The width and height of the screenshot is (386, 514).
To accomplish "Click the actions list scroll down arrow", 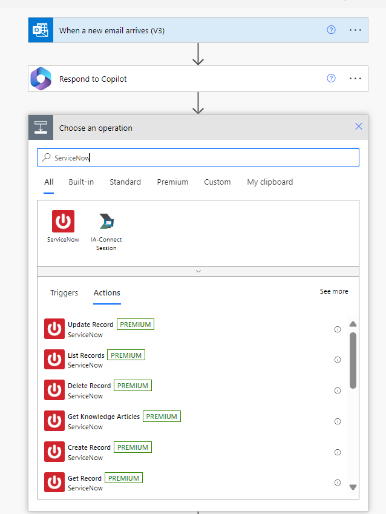I will click(x=353, y=487).
